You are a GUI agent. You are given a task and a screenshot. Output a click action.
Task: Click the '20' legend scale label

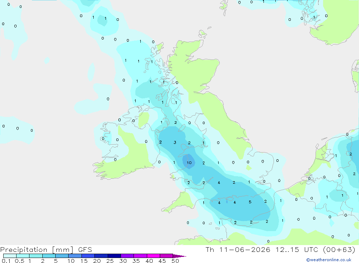click(97, 261)
